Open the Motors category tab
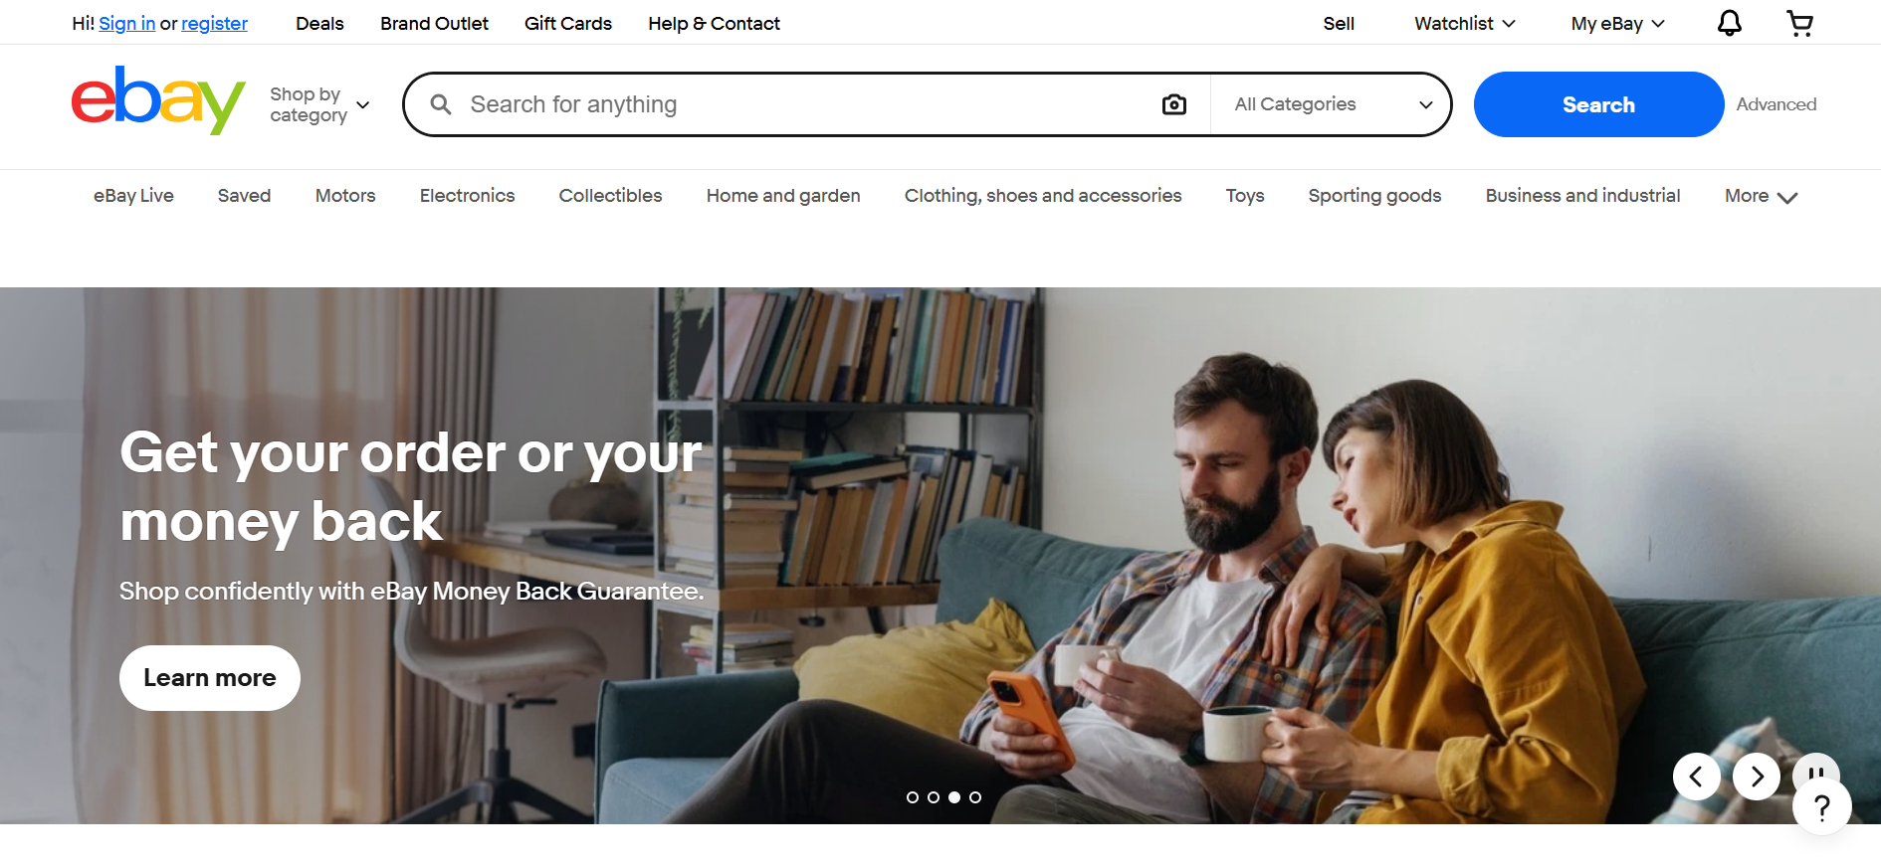Screen dimensions: 1881x868 click(x=345, y=196)
